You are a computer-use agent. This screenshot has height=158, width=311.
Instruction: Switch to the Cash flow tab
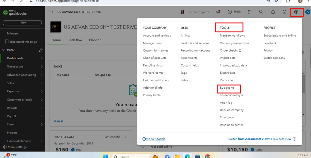point(75,40)
